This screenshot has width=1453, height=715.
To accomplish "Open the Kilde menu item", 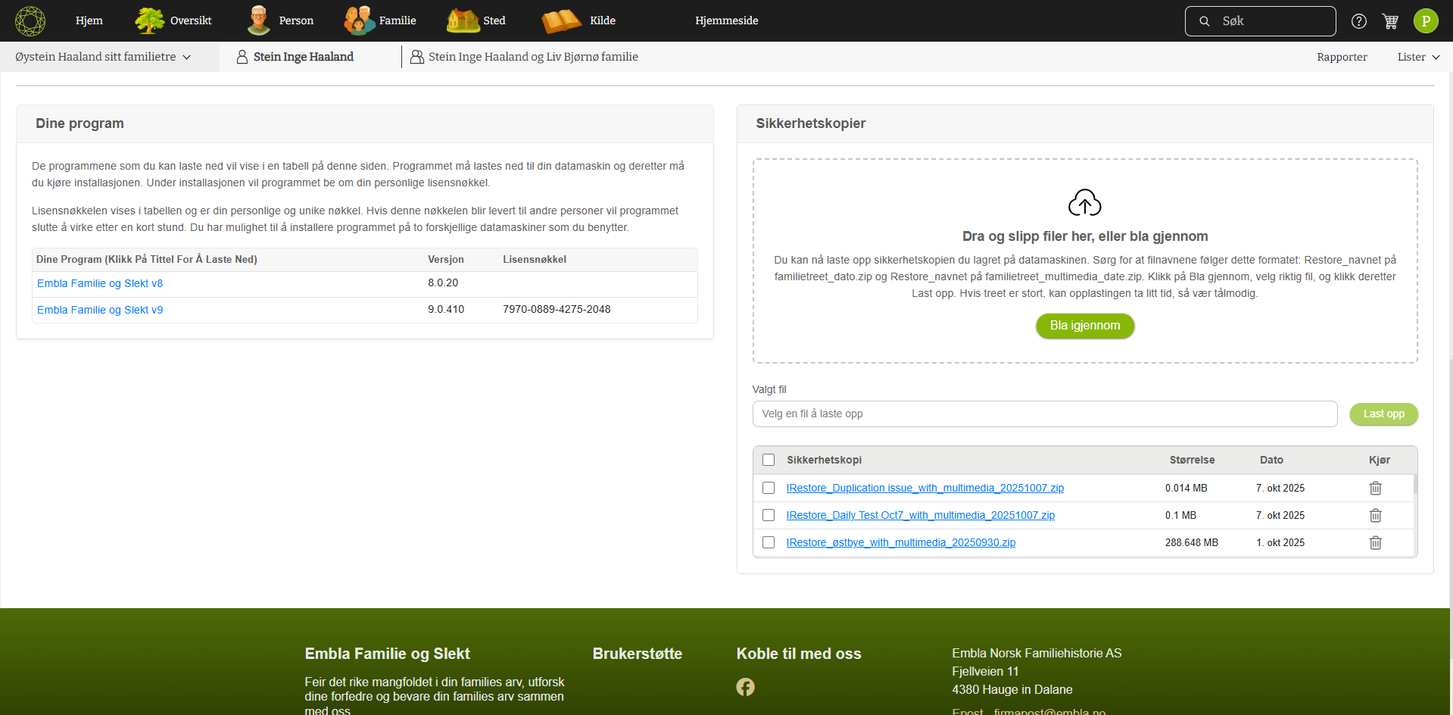I will 579,20.
